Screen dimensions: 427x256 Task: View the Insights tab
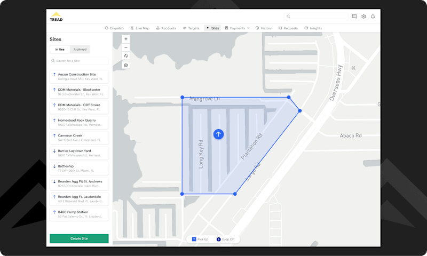pos(313,28)
